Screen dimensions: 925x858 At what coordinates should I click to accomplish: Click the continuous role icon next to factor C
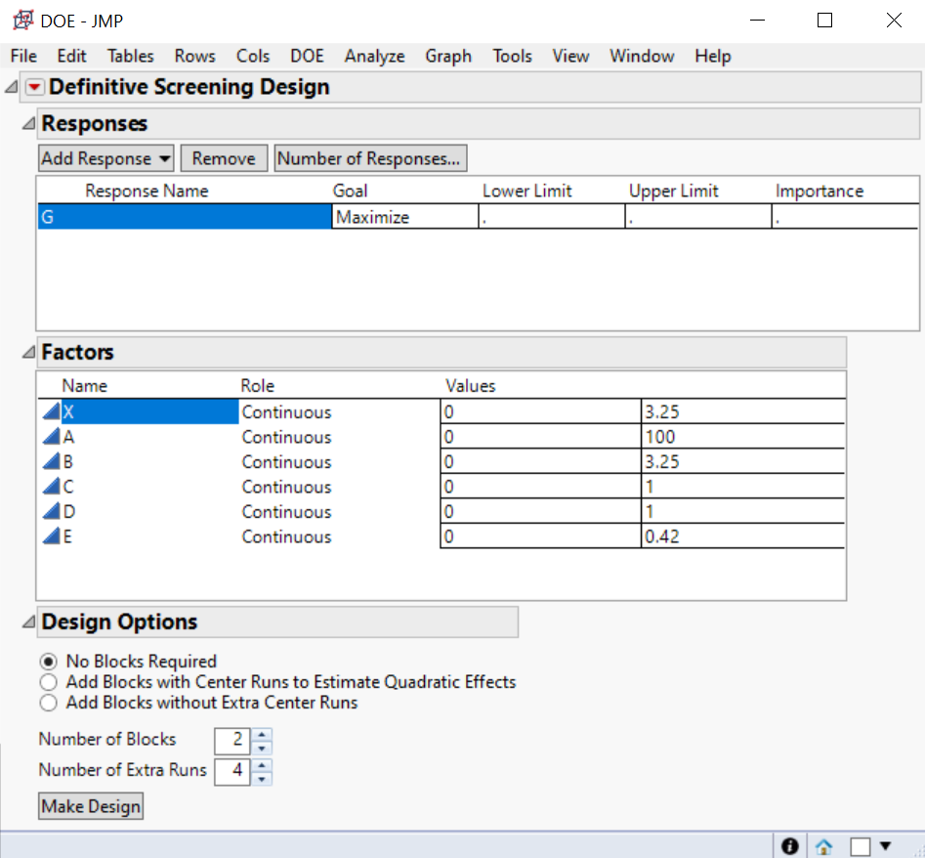pos(52,486)
